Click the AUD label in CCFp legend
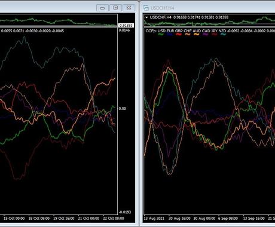 [197, 31]
